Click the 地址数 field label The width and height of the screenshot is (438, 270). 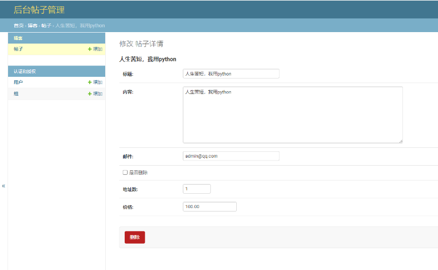click(130, 190)
